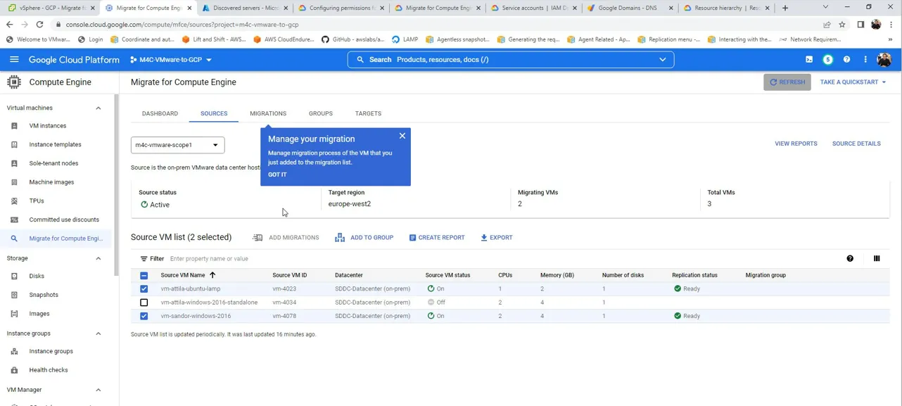902x406 pixels.
Task: Open the Groups tab
Action: tap(321, 113)
